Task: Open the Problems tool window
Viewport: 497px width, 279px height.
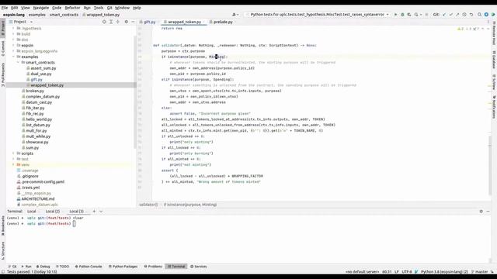Action: 153,267
